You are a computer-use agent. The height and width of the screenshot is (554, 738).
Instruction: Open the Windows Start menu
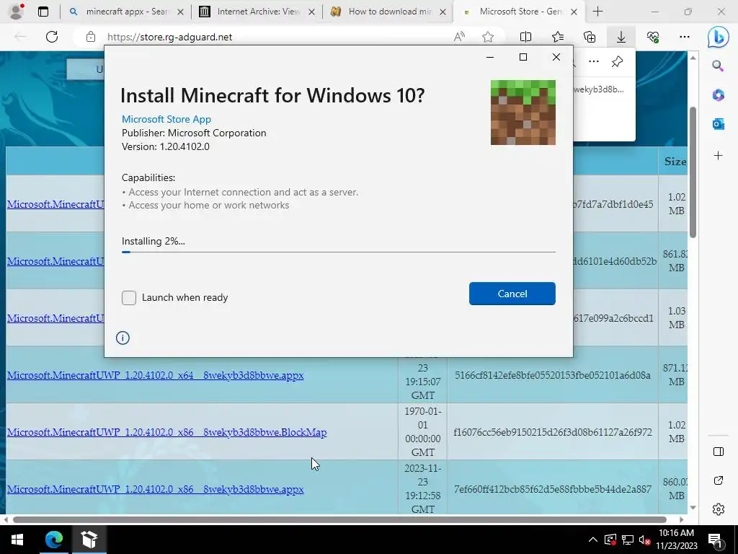17,540
